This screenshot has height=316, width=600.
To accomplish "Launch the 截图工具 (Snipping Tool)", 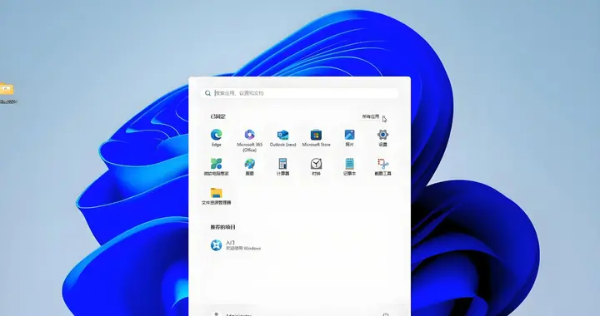I will click(x=382, y=167).
